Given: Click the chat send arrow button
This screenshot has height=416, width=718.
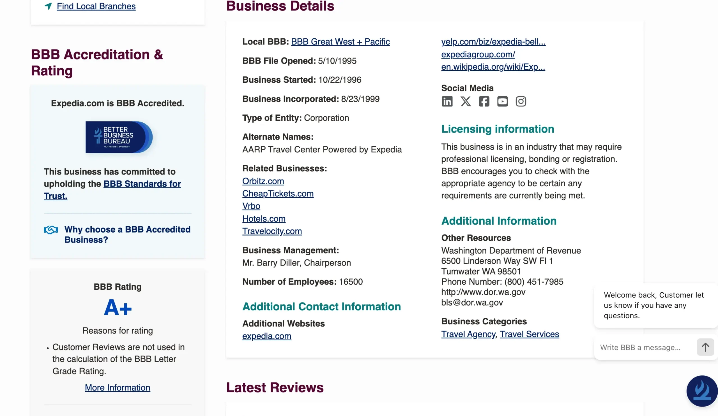Looking at the screenshot, I should pyautogui.click(x=705, y=347).
